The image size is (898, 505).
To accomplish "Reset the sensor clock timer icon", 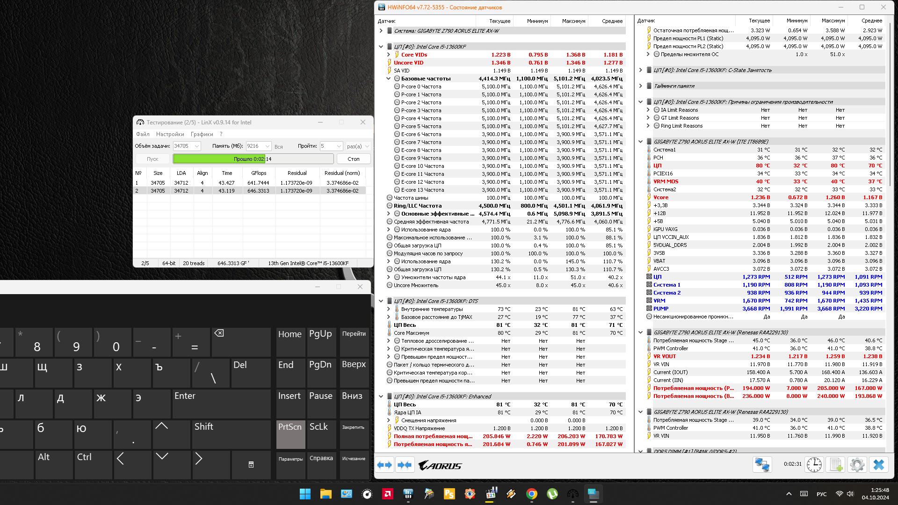I will [x=814, y=465].
